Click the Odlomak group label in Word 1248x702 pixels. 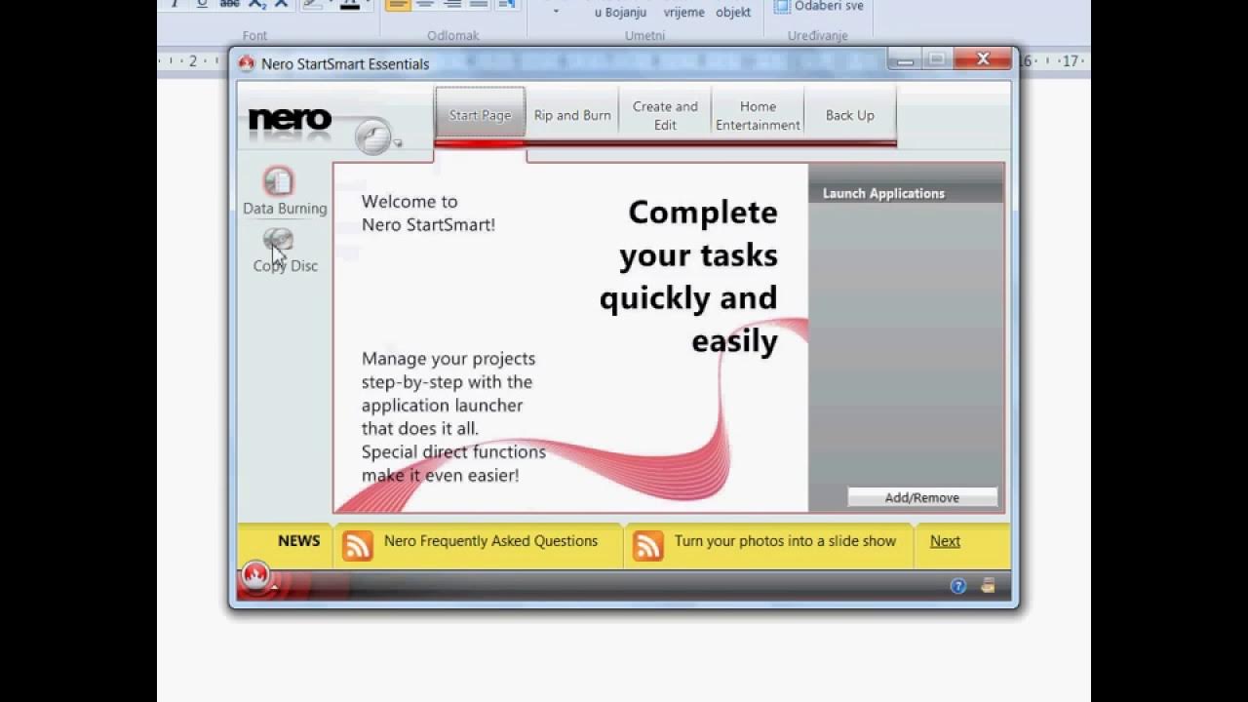[x=451, y=36]
